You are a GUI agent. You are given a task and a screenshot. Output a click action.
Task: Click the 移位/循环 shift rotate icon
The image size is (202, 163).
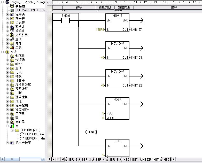pos(12,110)
